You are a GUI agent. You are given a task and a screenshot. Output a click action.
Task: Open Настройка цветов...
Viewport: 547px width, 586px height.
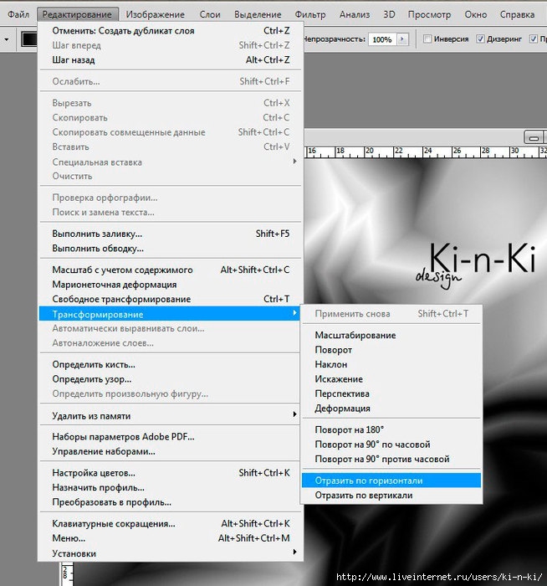pyautogui.click(x=171, y=473)
